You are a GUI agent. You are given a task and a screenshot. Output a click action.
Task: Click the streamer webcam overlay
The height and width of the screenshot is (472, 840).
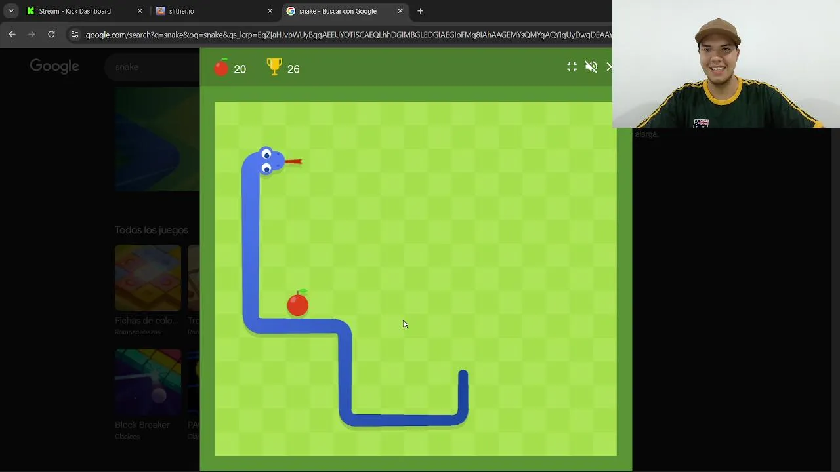726,64
